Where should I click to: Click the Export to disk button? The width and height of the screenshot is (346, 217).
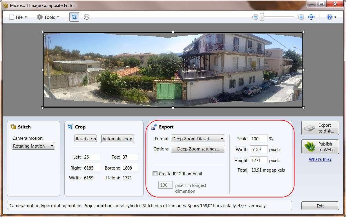320,128
